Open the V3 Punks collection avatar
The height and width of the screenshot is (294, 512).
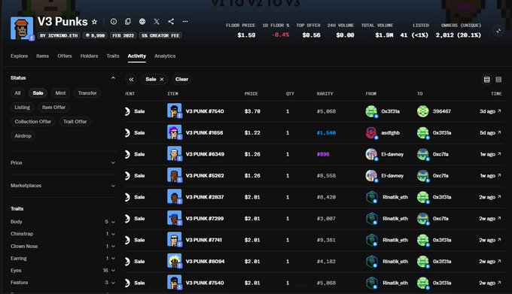click(x=22, y=29)
